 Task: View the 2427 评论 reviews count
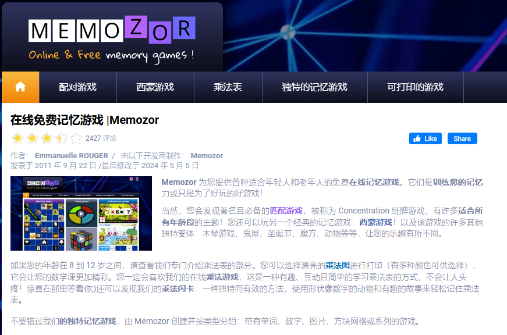click(x=101, y=138)
